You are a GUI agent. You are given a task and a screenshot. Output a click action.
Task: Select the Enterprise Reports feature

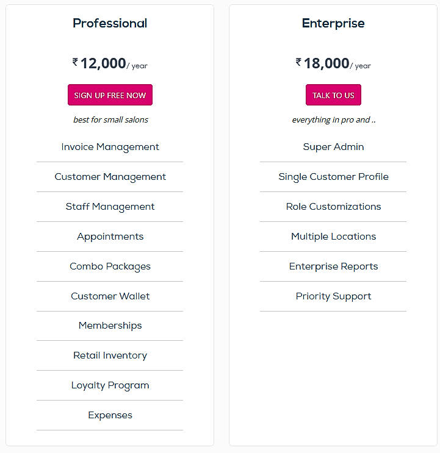tap(333, 266)
